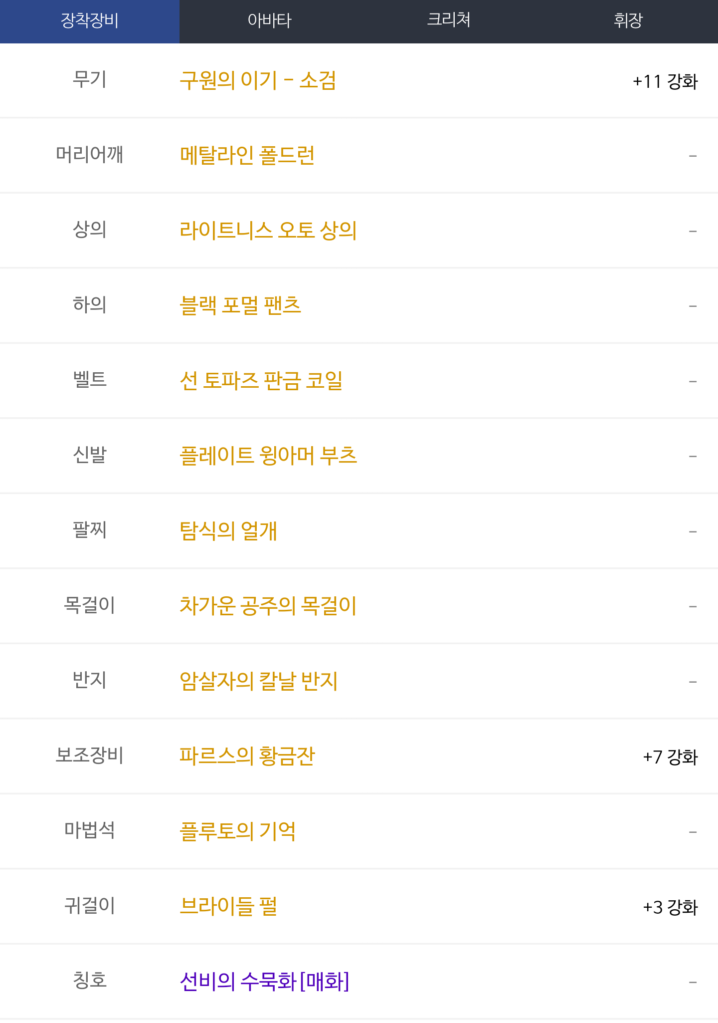Click the +11 강화 weapon reinforcement text

coord(665,81)
